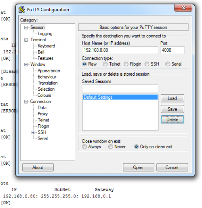Collapse the Terminal tree node

point(26,40)
